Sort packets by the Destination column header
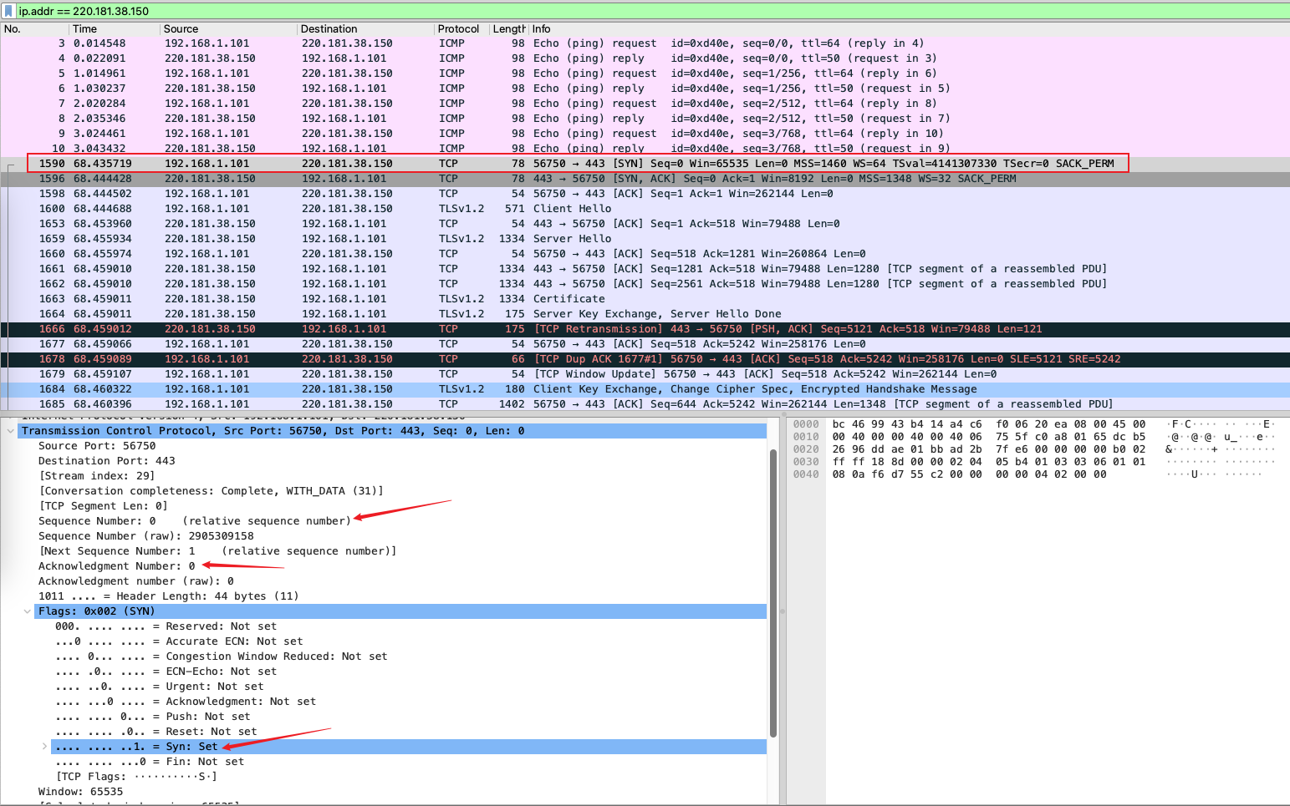The height and width of the screenshot is (806, 1290). [365, 28]
